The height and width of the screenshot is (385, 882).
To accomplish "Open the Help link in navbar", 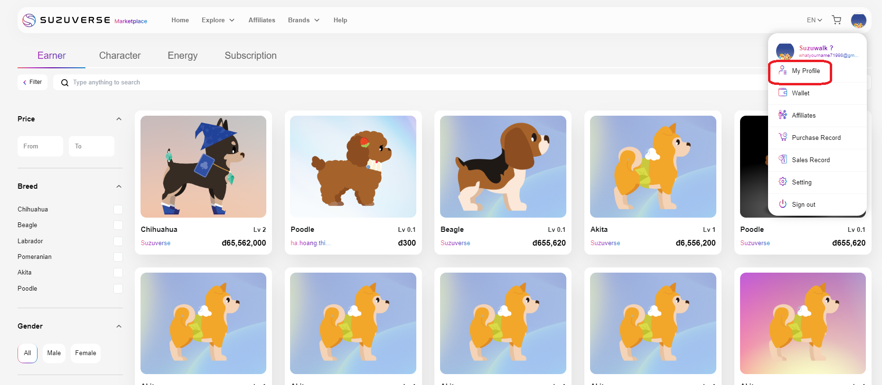I will pos(340,20).
